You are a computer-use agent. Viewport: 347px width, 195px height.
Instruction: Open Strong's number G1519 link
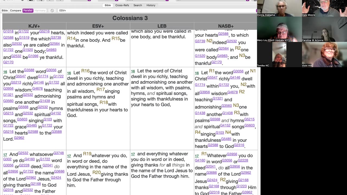pyautogui.click(x=24, y=38)
